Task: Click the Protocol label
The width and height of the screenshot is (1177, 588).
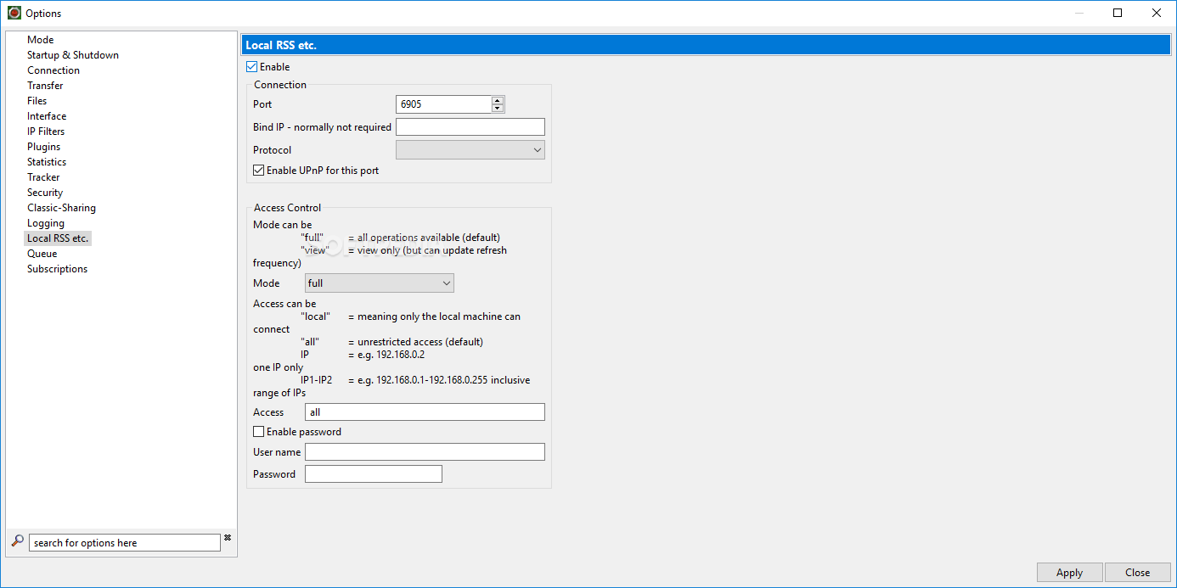Action: [x=272, y=150]
